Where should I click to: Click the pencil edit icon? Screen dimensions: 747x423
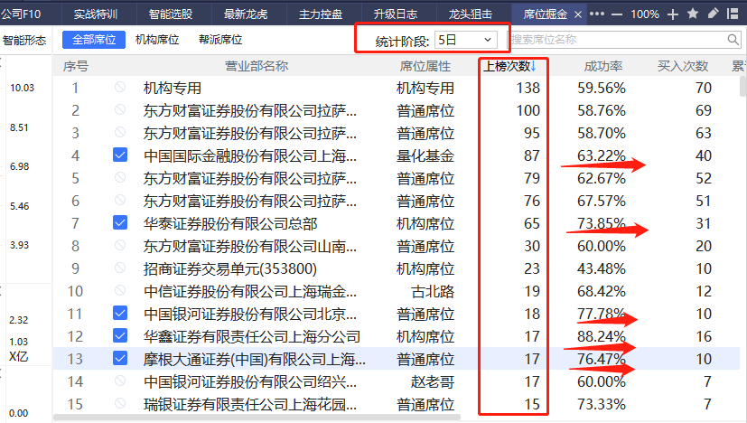(714, 14)
